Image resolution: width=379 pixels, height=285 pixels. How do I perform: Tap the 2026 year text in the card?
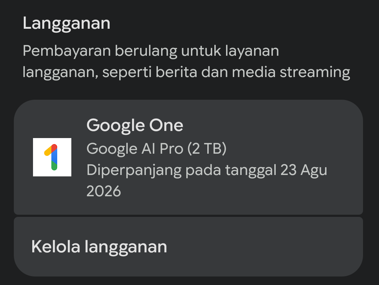point(104,191)
